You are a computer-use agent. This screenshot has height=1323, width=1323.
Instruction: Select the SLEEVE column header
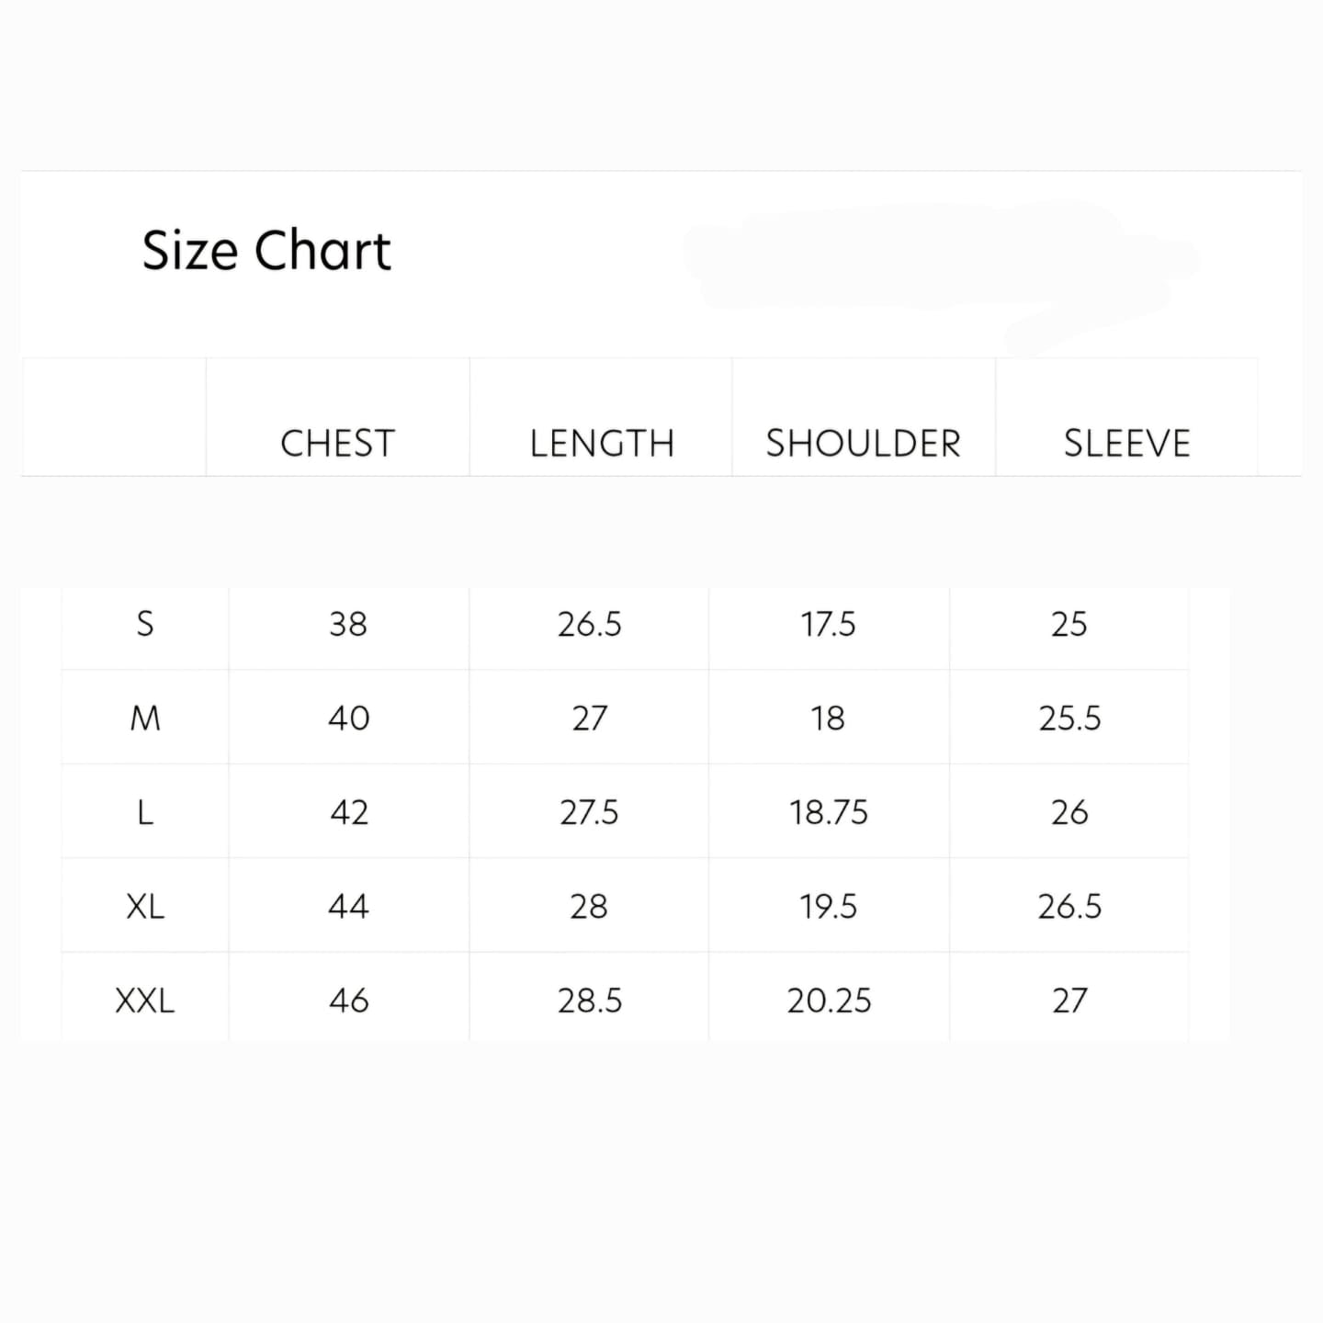[x=1126, y=444]
